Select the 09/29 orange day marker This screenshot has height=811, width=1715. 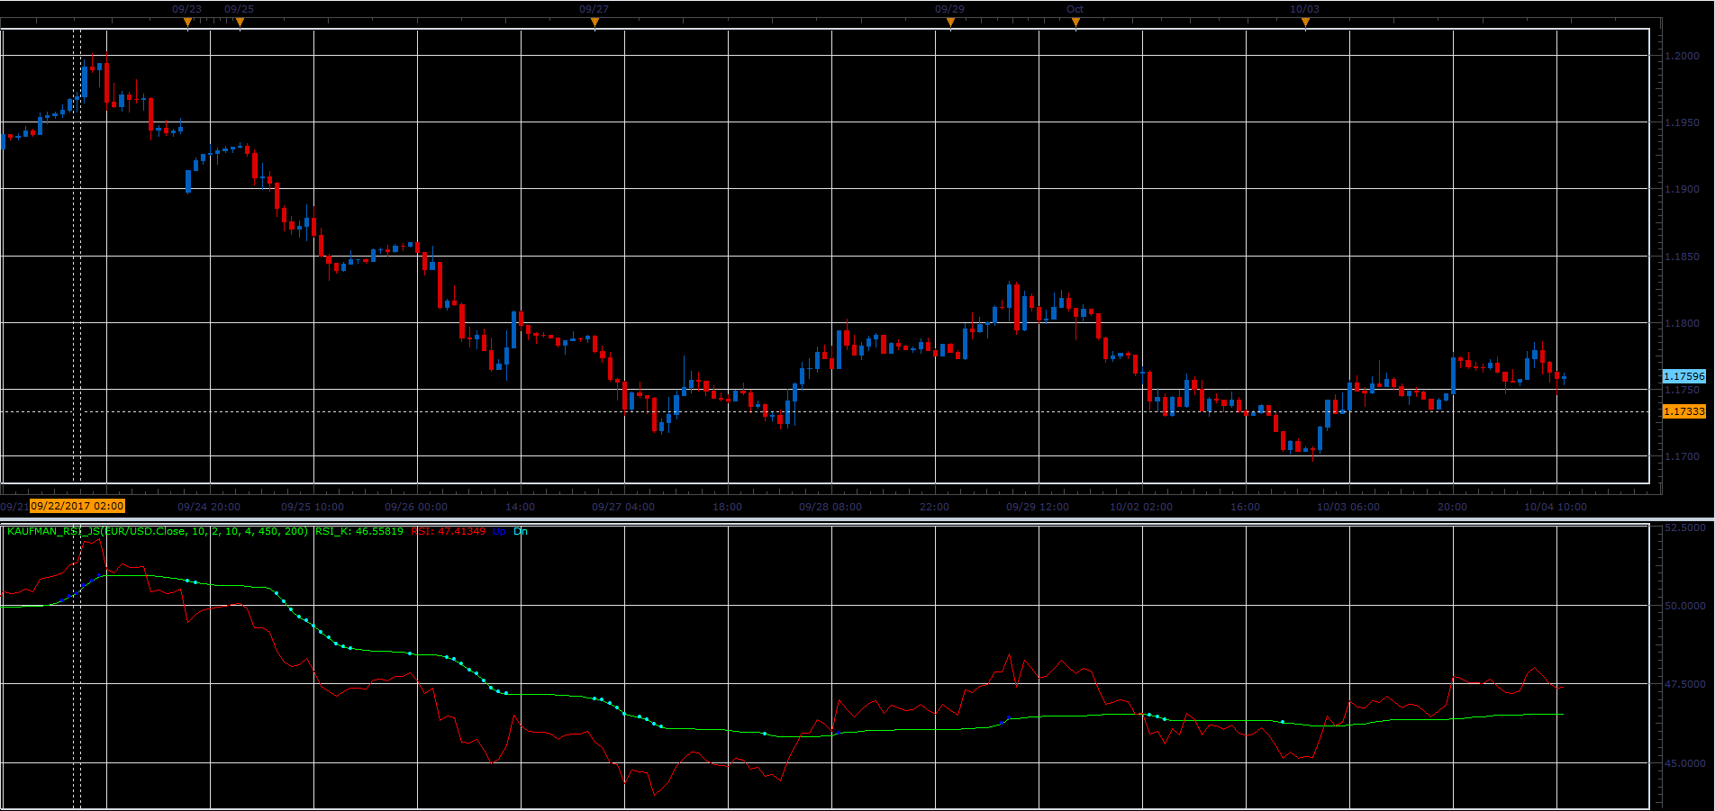950,24
